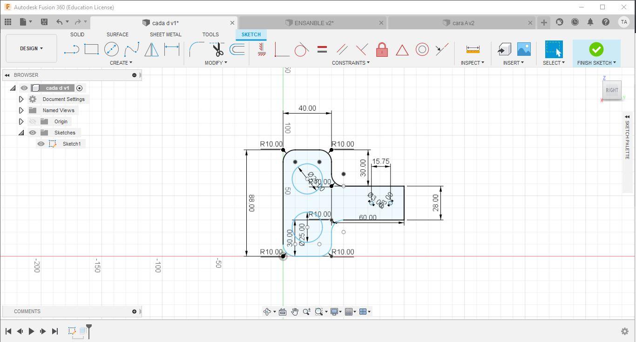636x342 pixels.
Task: Save the document with Save icon
Action: point(44,22)
